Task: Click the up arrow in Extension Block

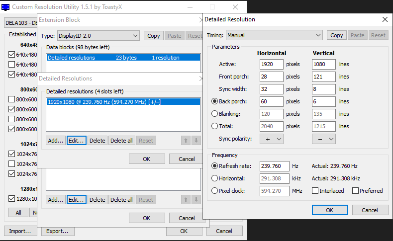Action: click(186, 200)
